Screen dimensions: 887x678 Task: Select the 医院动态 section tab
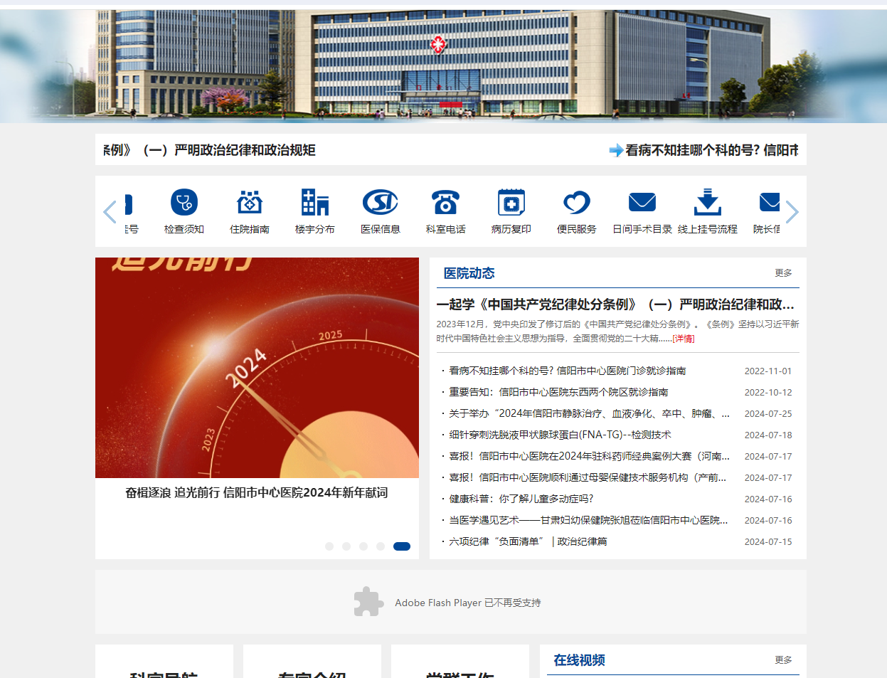[469, 273]
